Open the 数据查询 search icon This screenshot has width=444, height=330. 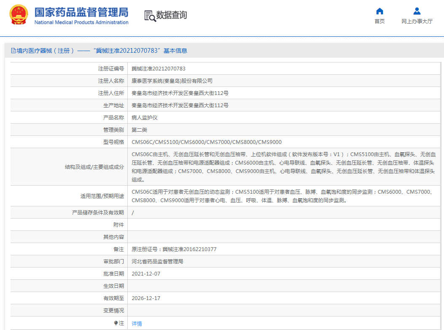(150, 16)
